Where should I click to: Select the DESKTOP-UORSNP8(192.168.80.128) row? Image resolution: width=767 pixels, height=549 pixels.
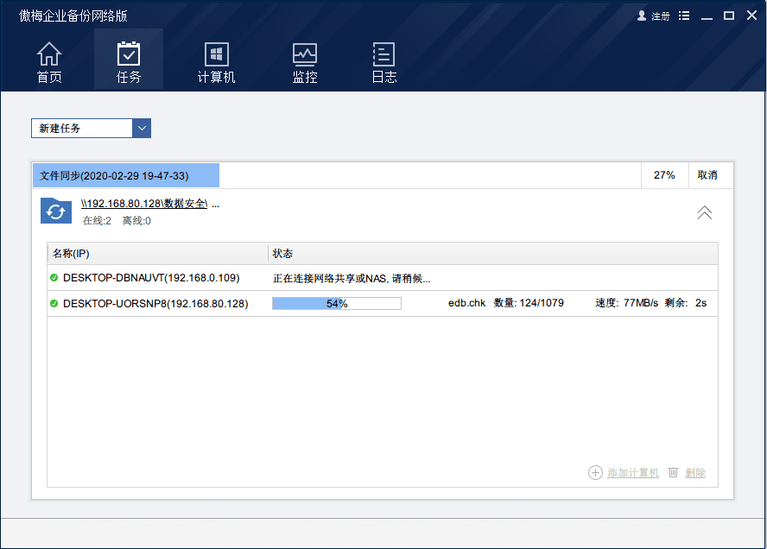(x=383, y=304)
